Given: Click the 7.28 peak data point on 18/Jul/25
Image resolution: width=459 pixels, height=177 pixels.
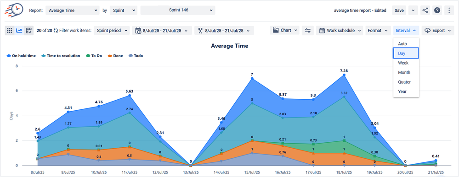Looking at the screenshot, I should 344,75.
